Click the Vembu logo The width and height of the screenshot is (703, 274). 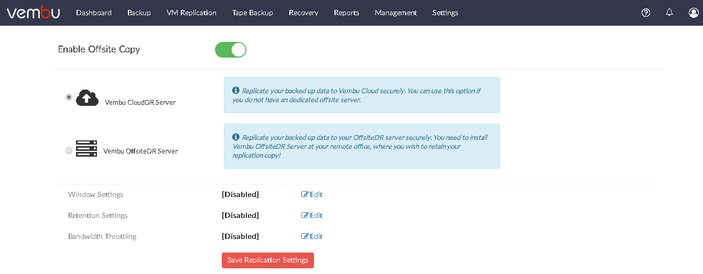pos(34,13)
